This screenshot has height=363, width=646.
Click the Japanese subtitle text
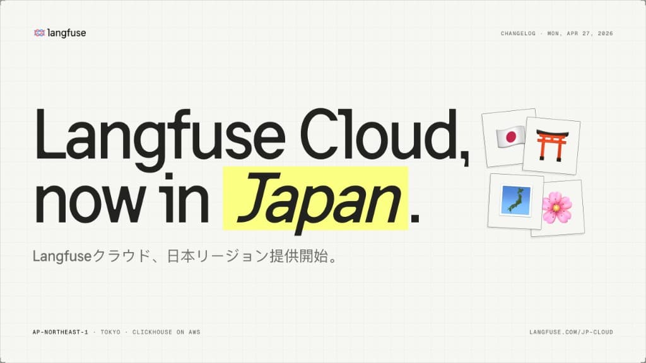[186, 256]
